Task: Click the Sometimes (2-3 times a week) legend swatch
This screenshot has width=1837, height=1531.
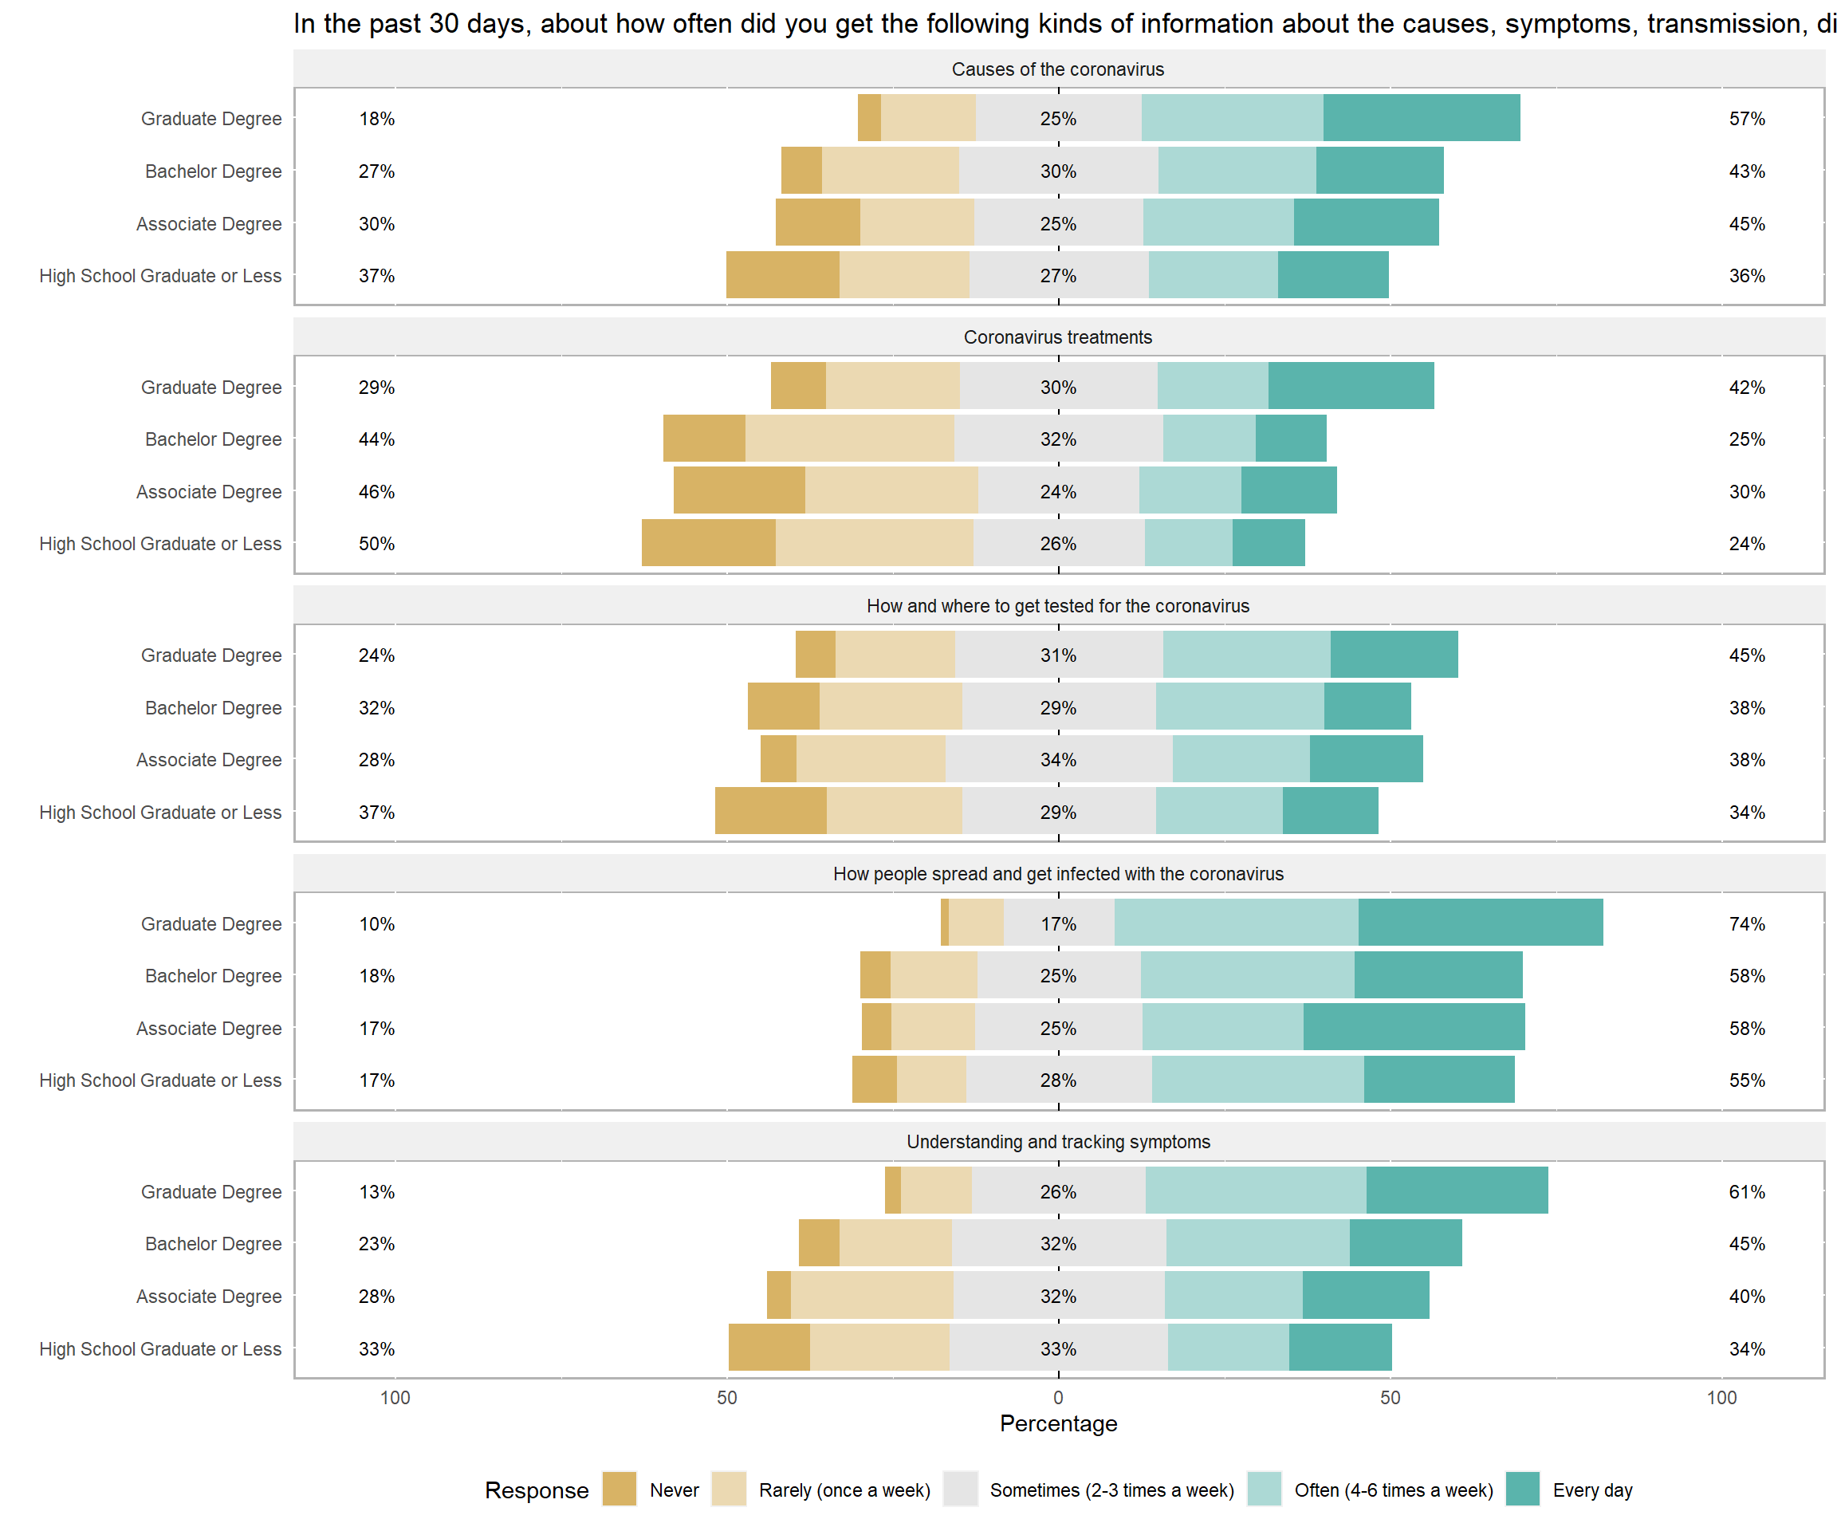Action: (961, 1490)
